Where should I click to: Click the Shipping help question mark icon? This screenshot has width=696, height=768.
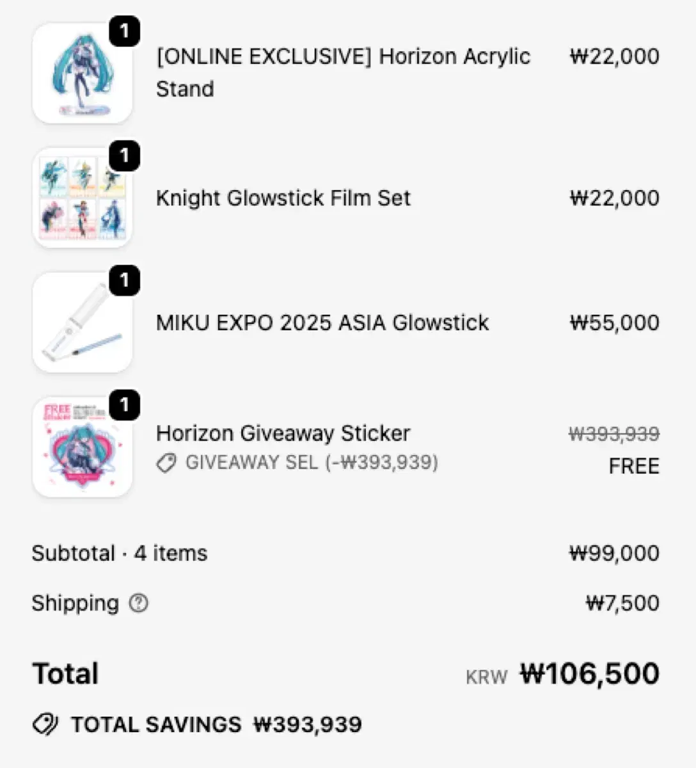[138, 603]
